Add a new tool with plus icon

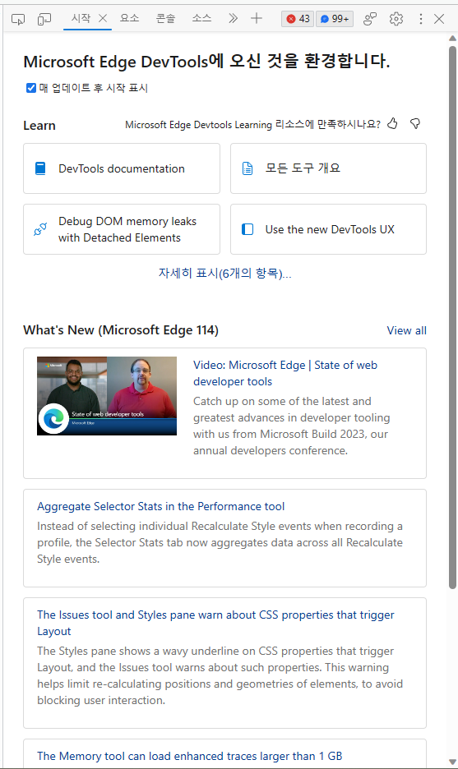click(x=257, y=19)
